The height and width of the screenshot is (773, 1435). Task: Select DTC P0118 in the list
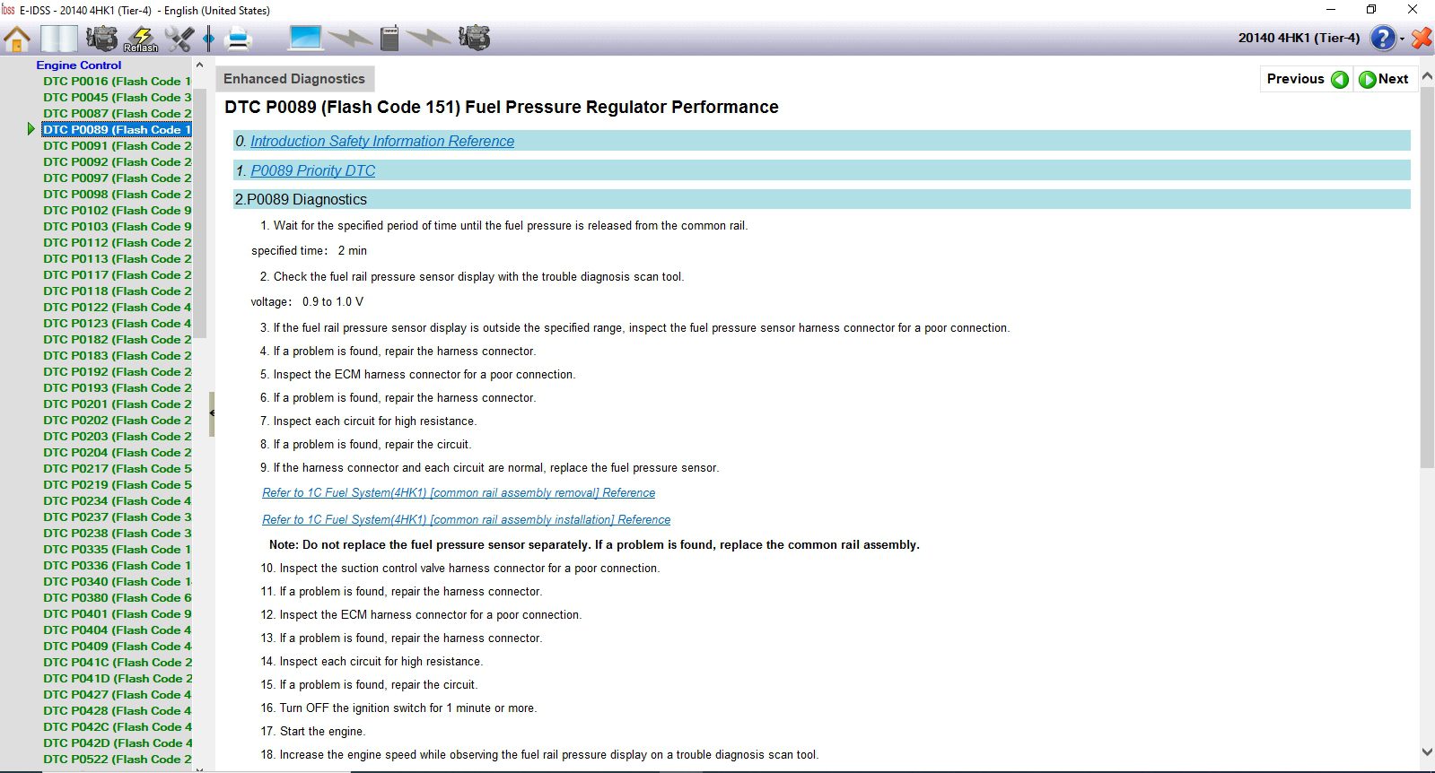pos(118,291)
